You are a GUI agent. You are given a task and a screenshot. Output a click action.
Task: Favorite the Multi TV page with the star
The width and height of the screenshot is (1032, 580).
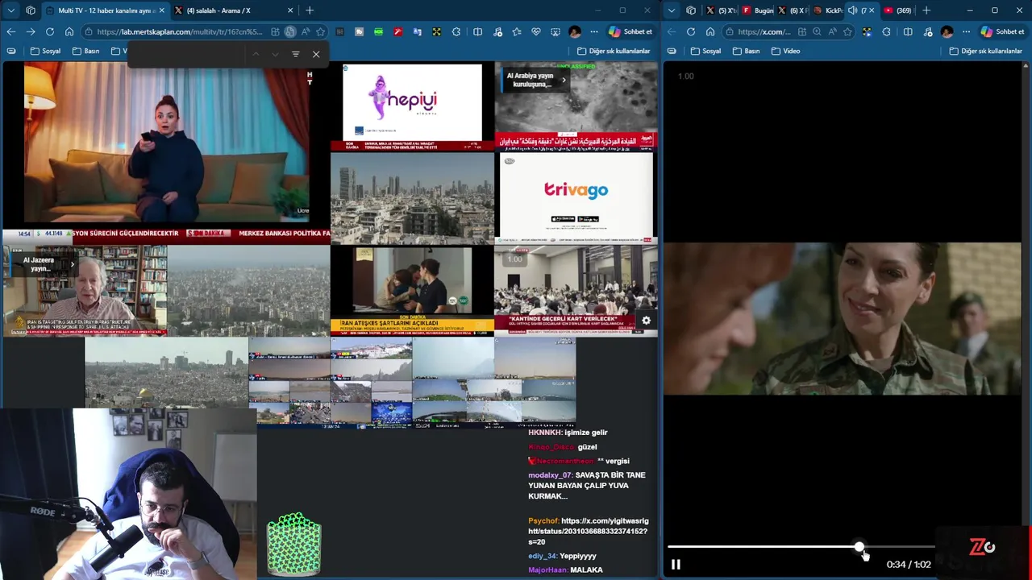point(320,31)
